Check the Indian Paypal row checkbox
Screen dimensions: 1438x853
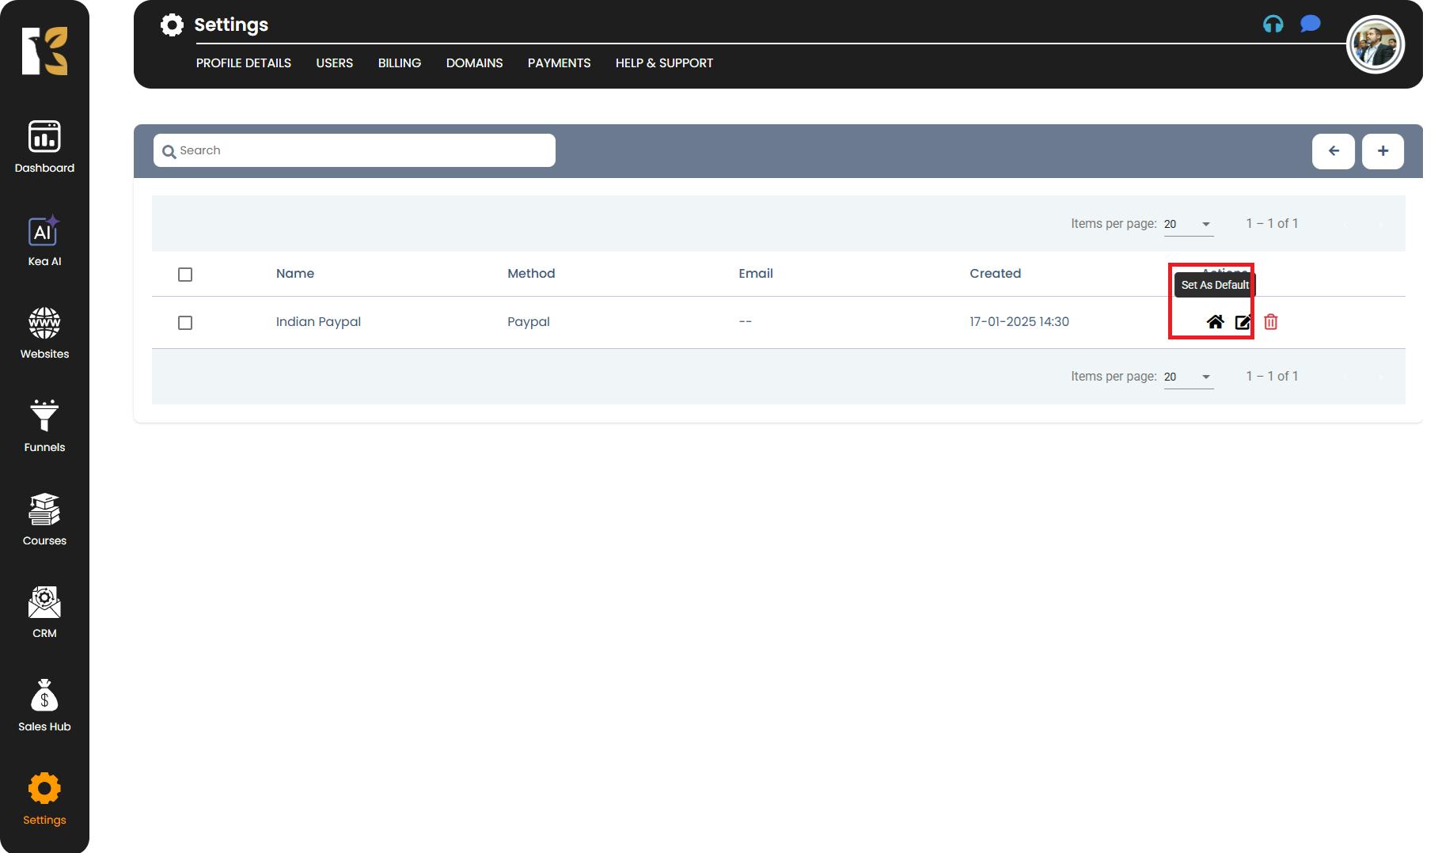(185, 323)
